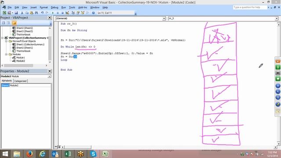Click View Code icon in Project pane
This screenshot has width=281, height=158.
coord(4,23)
